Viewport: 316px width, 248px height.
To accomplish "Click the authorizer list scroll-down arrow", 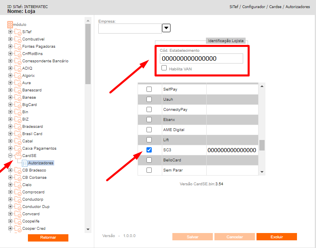I will 262,172.
